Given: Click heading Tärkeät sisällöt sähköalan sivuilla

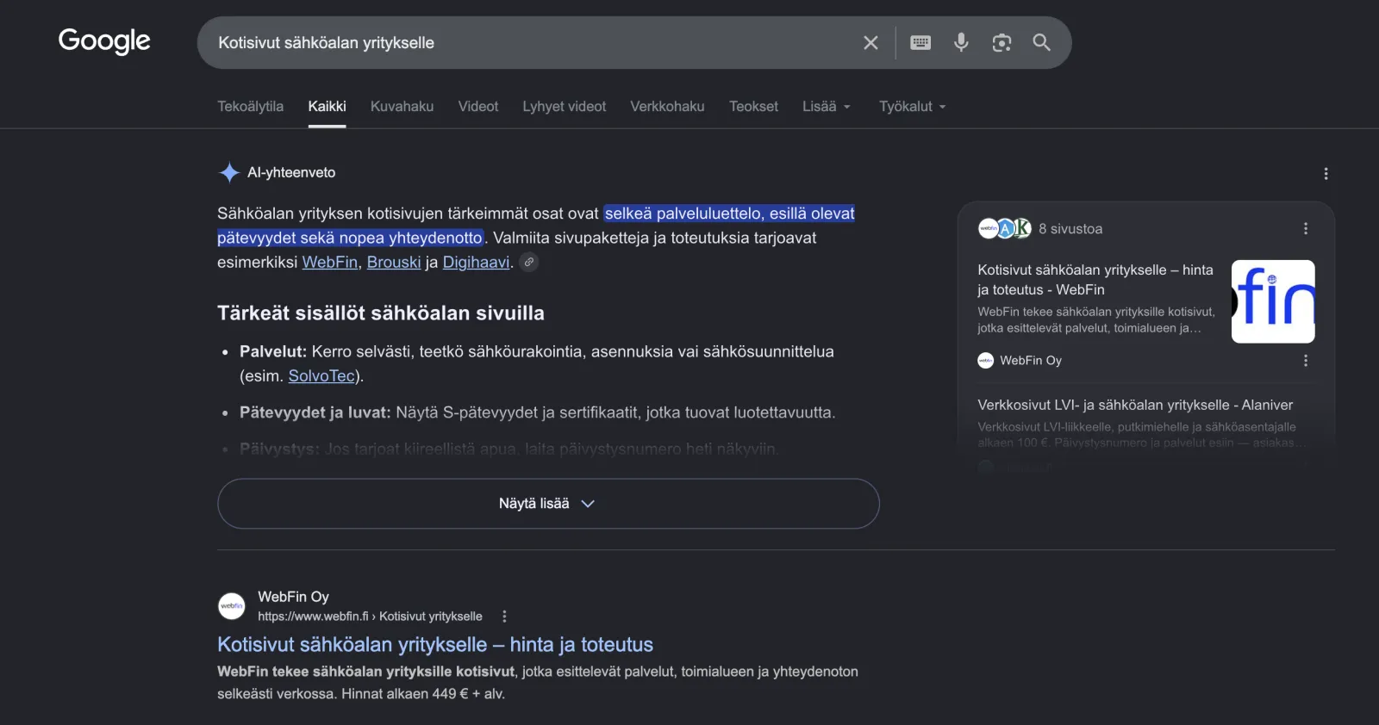Looking at the screenshot, I should point(381,313).
